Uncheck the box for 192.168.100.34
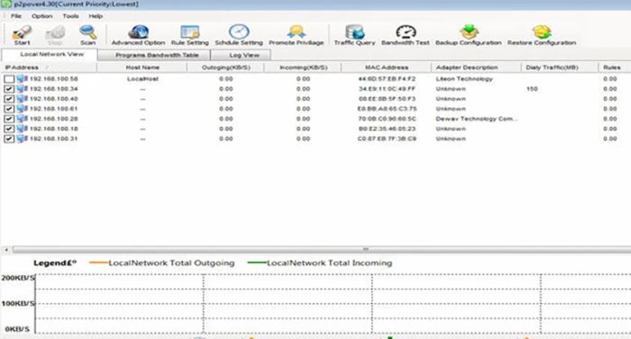Viewport: 631px width, 339px height. coord(9,89)
